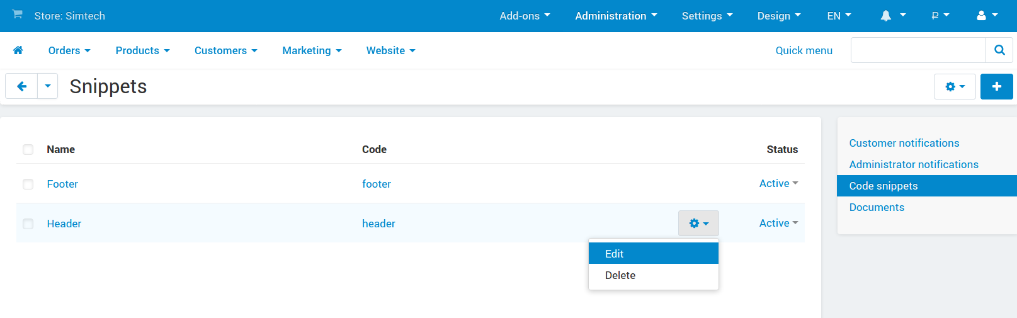Image resolution: width=1017 pixels, height=318 pixels.
Task: Check the Header snippet checkbox
Action: click(x=28, y=224)
